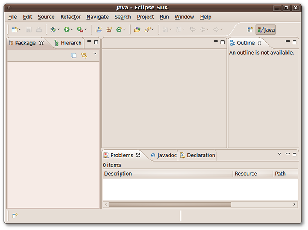Click Collapse All icon in Package Explorer
The height and width of the screenshot is (230, 308).
(74, 56)
